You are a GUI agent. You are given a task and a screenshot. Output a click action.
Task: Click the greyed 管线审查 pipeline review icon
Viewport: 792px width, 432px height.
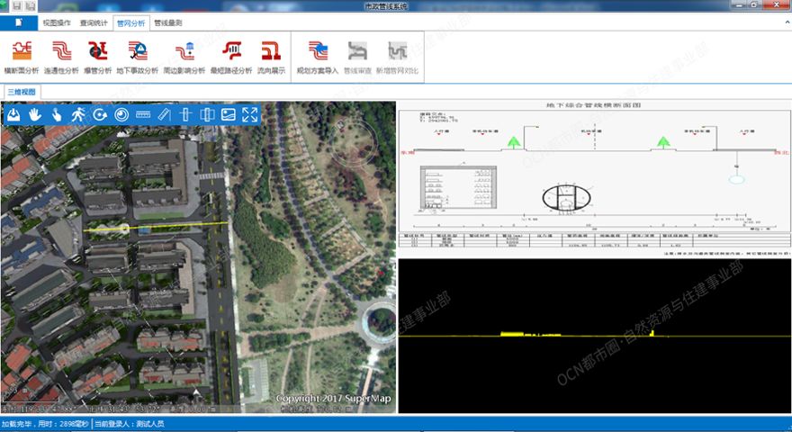click(x=357, y=57)
